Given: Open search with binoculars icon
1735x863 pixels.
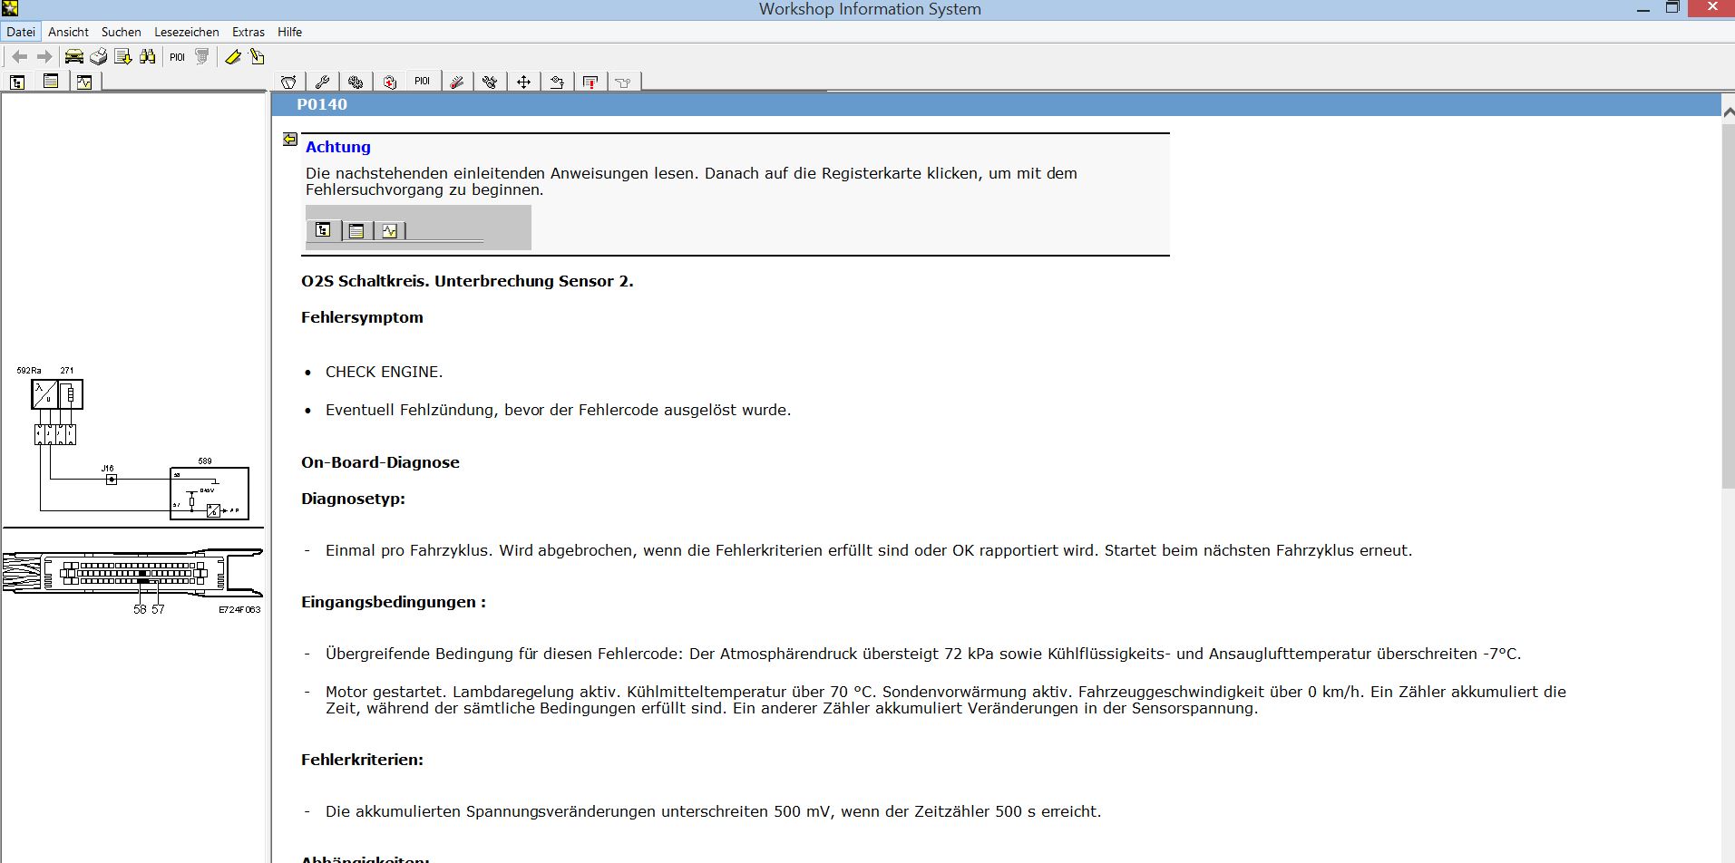Looking at the screenshot, I should pyautogui.click(x=148, y=57).
